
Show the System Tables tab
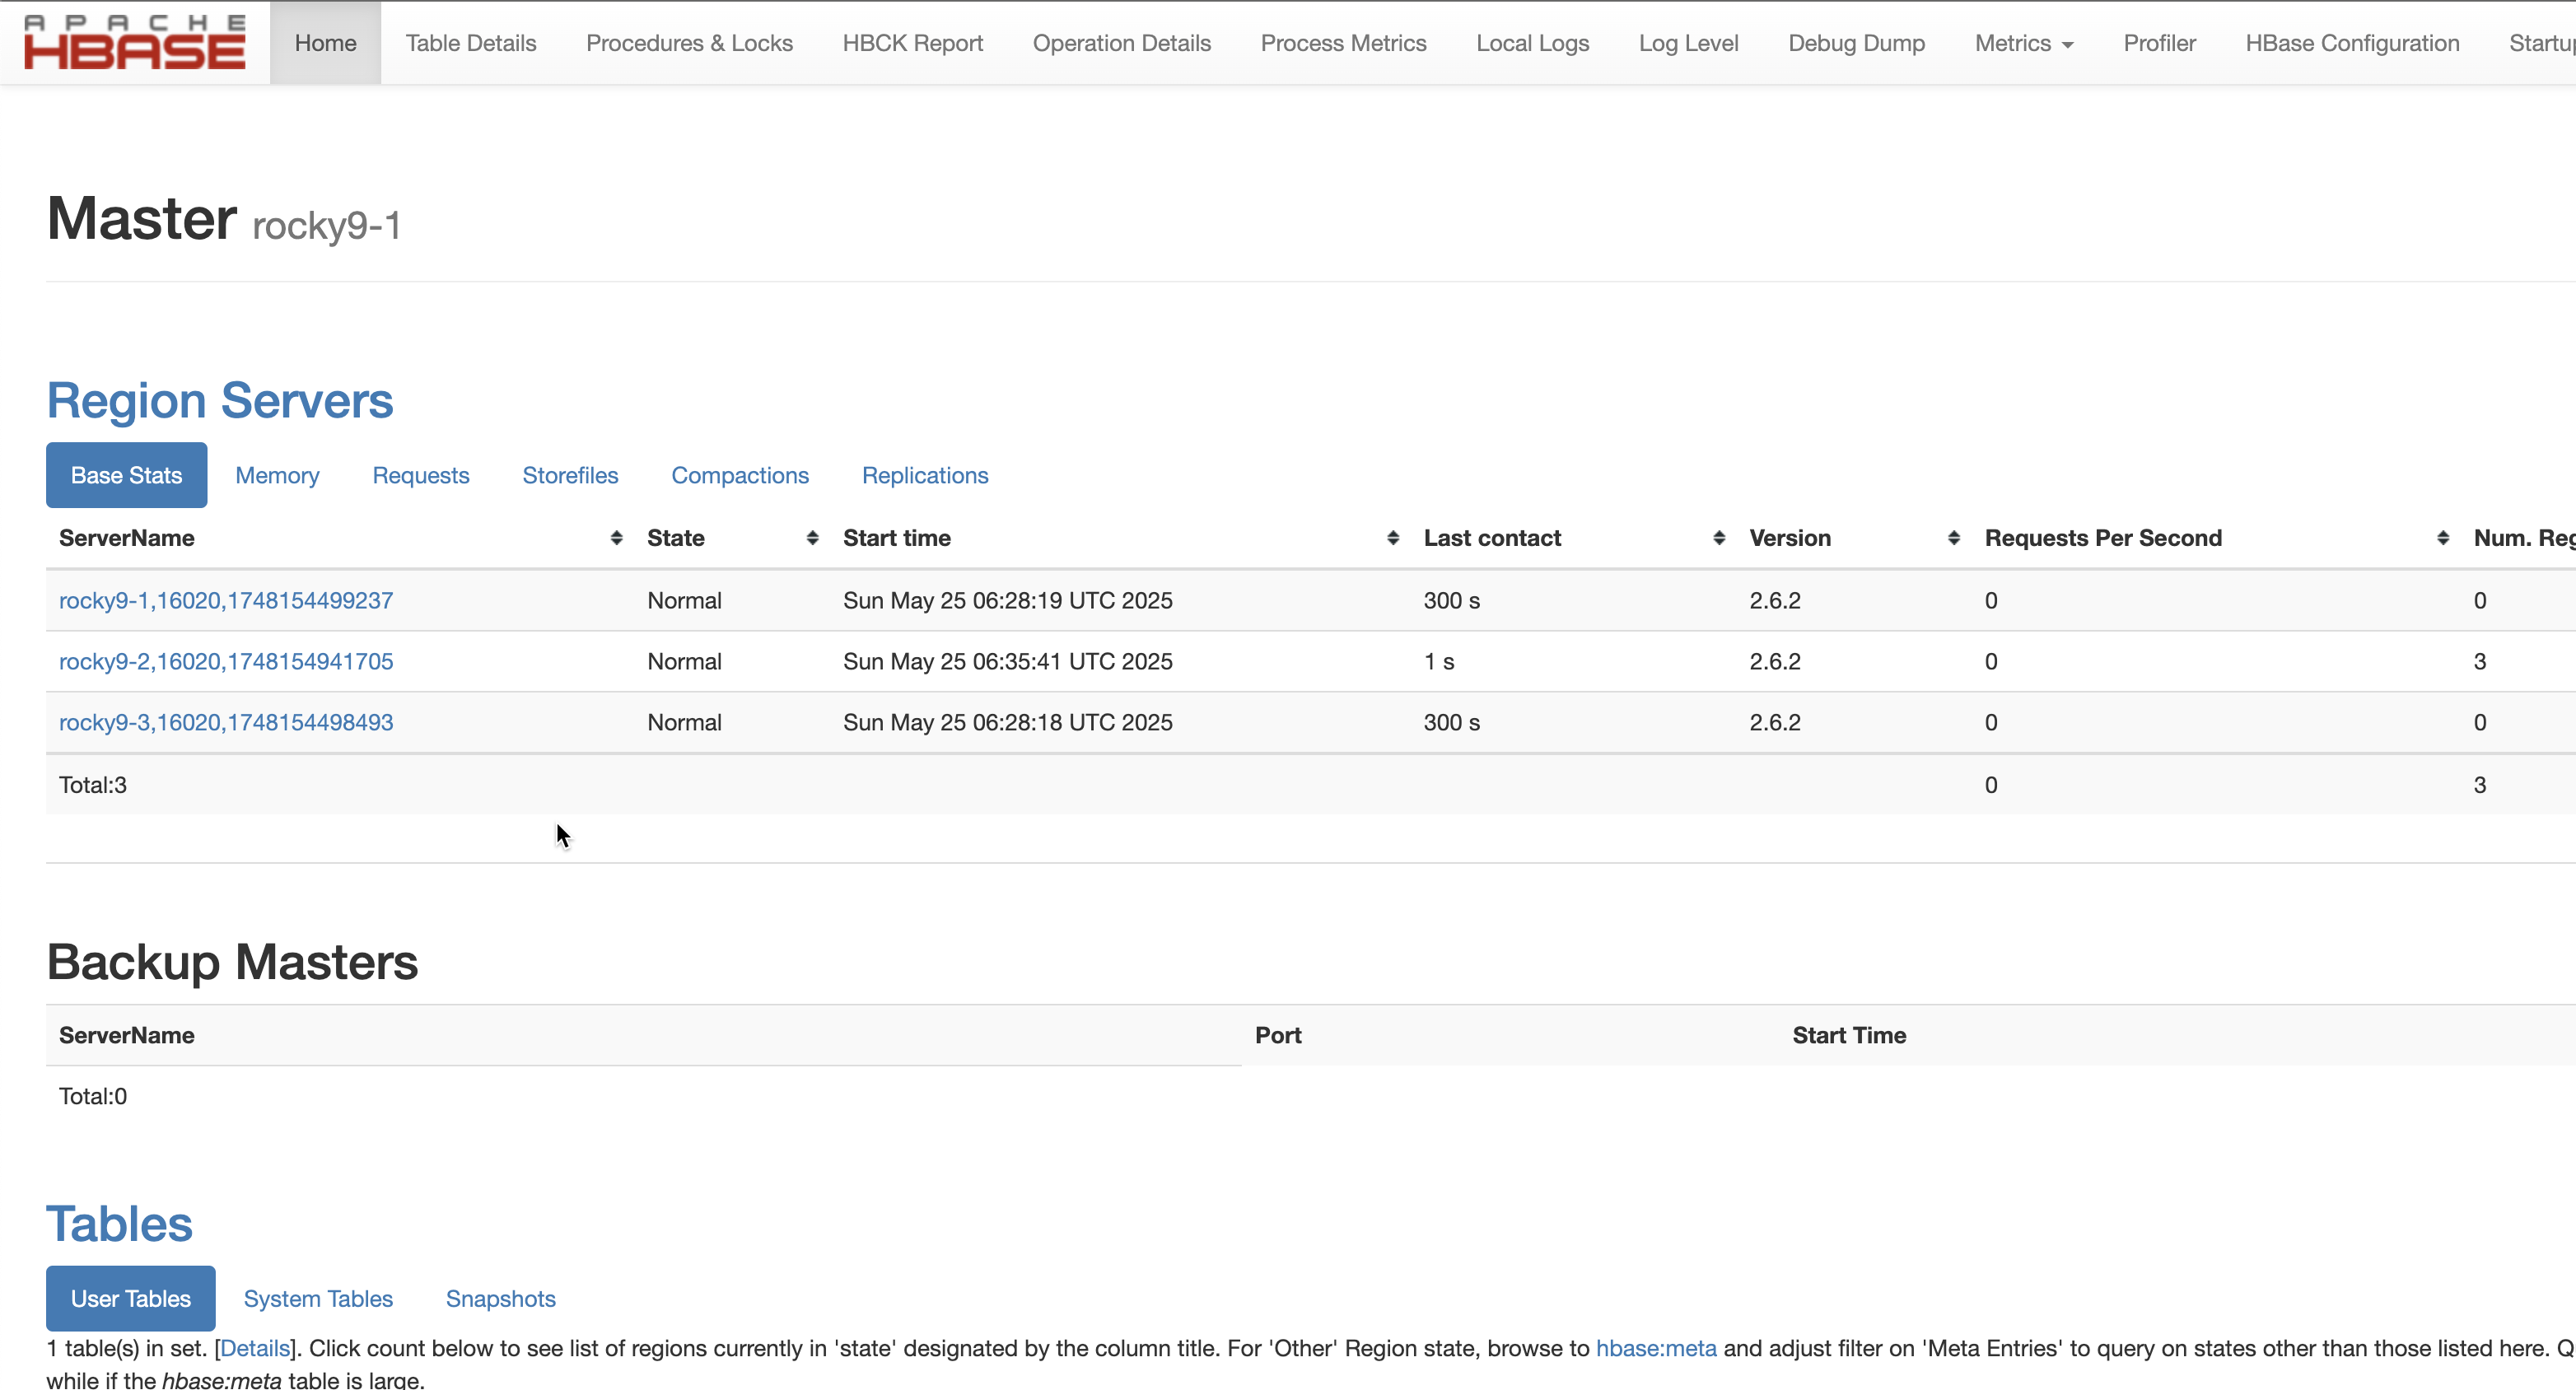318,1298
